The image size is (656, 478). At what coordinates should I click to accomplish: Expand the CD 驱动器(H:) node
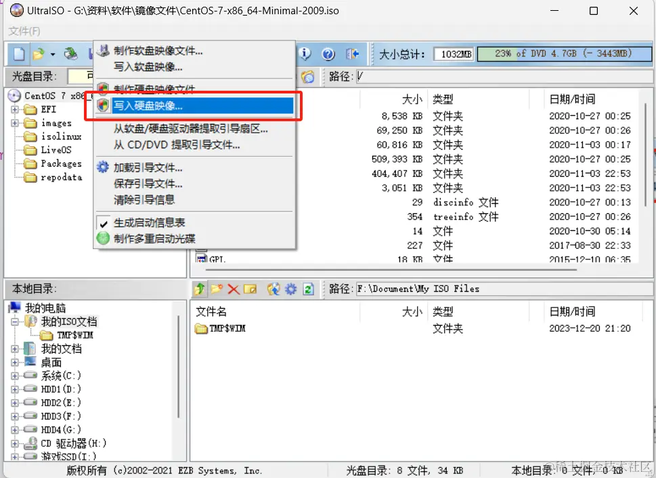tap(15, 443)
